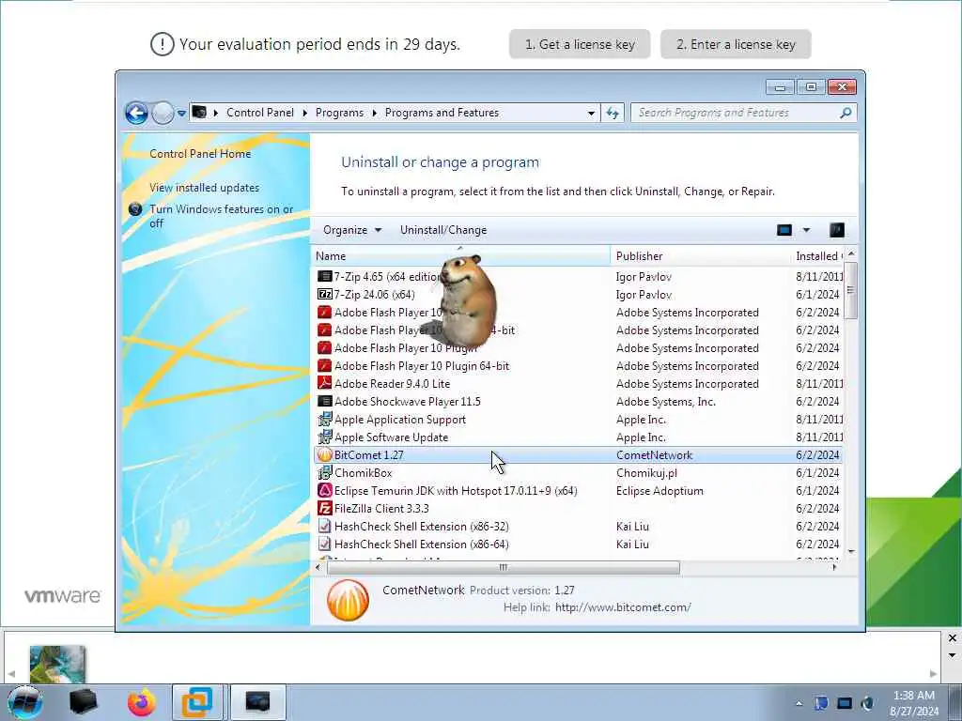Image resolution: width=962 pixels, height=721 pixels.
Task: Click publisher CometNetwork in BitComet row
Action: pos(654,455)
